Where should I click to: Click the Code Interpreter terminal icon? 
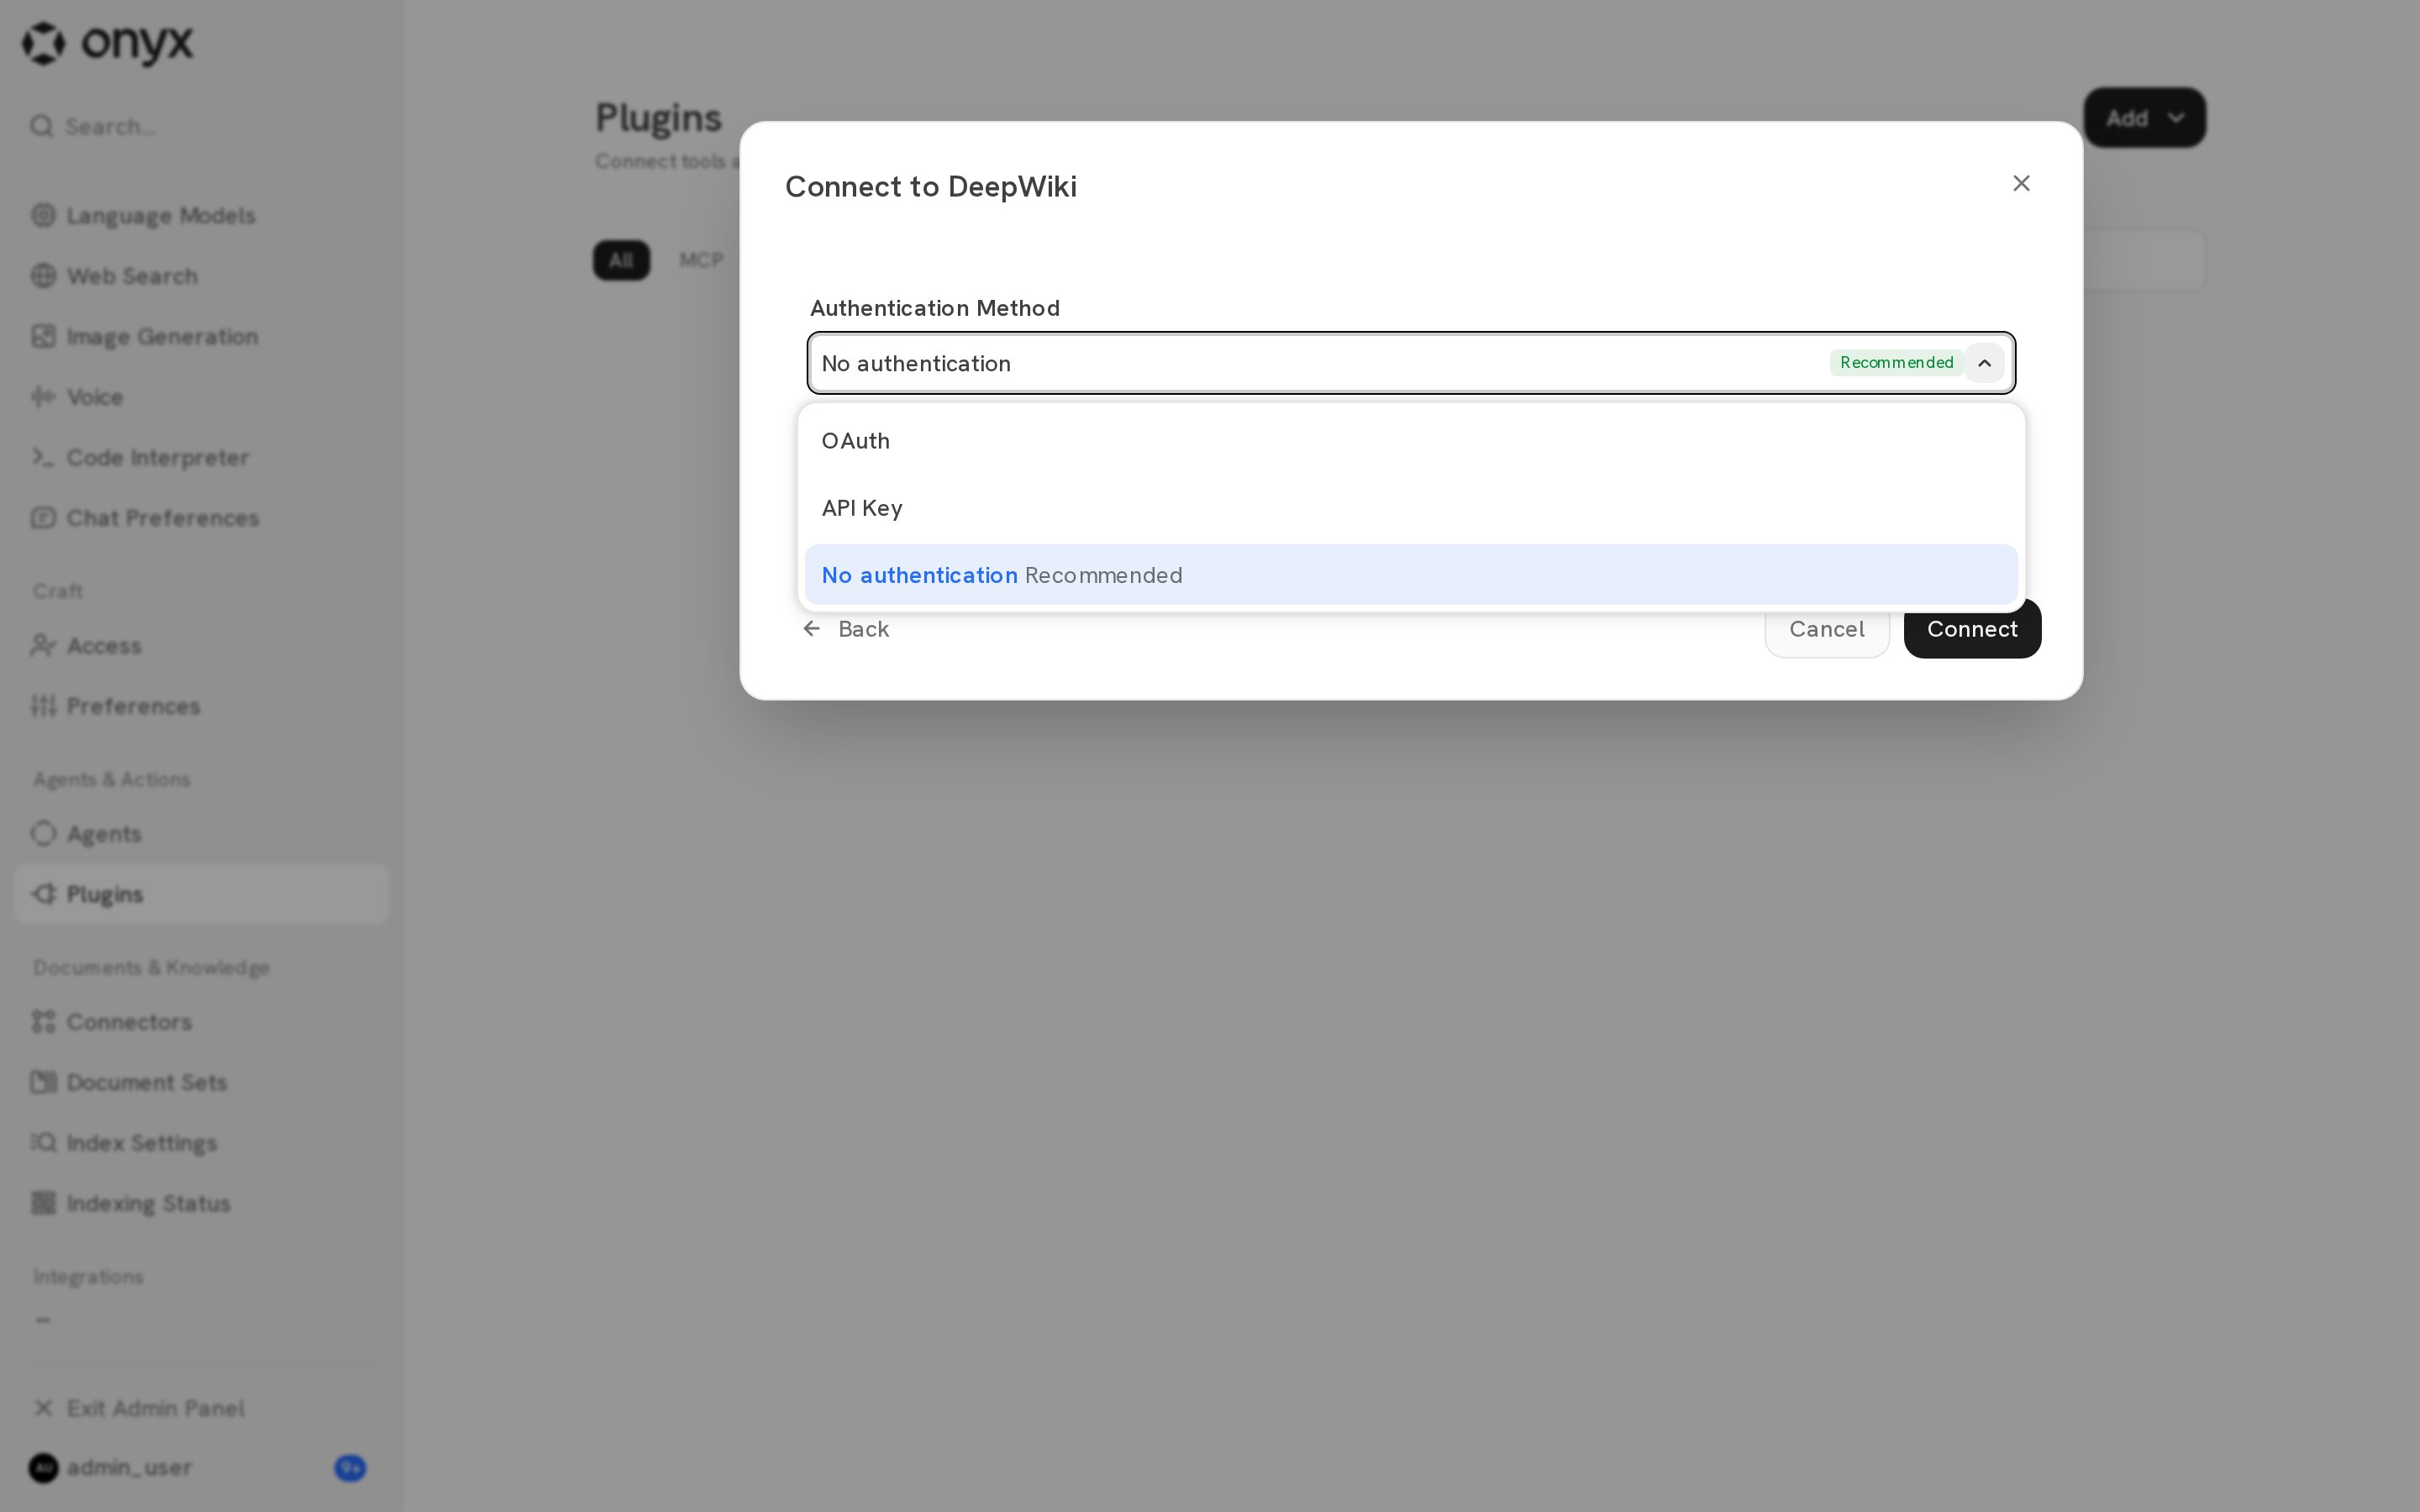[43, 457]
